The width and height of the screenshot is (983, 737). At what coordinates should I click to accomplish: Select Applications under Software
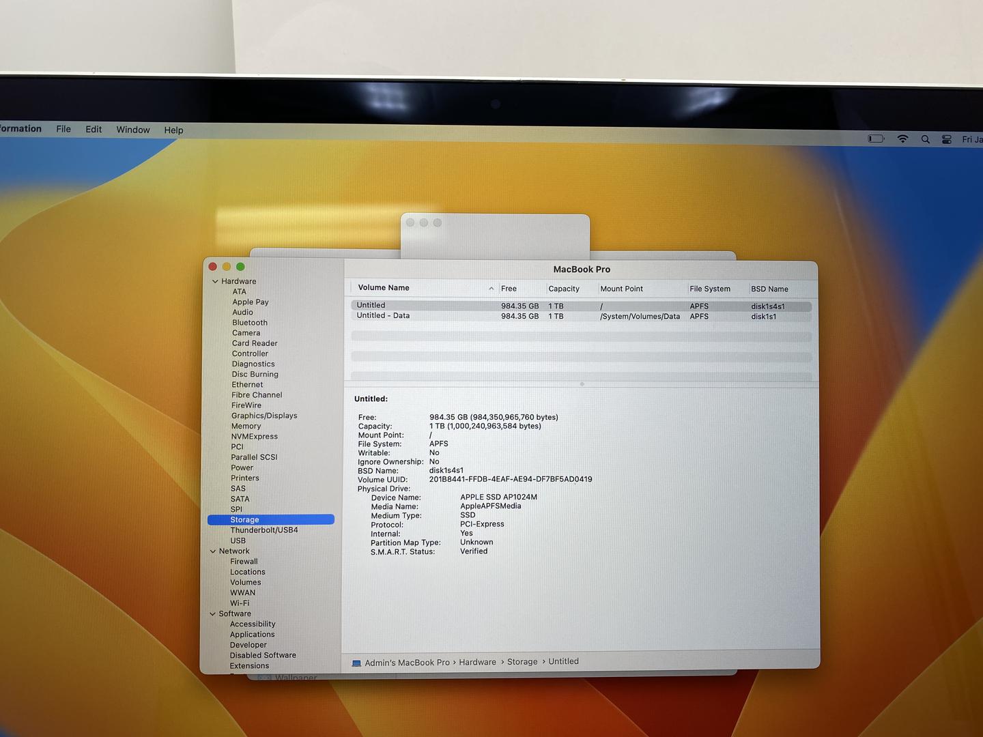point(252,635)
